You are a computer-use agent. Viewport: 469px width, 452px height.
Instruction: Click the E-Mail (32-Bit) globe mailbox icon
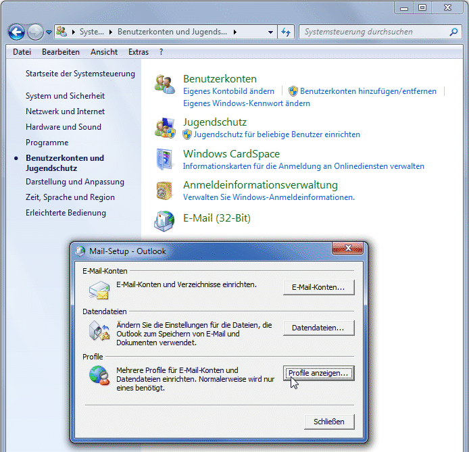pos(164,221)
